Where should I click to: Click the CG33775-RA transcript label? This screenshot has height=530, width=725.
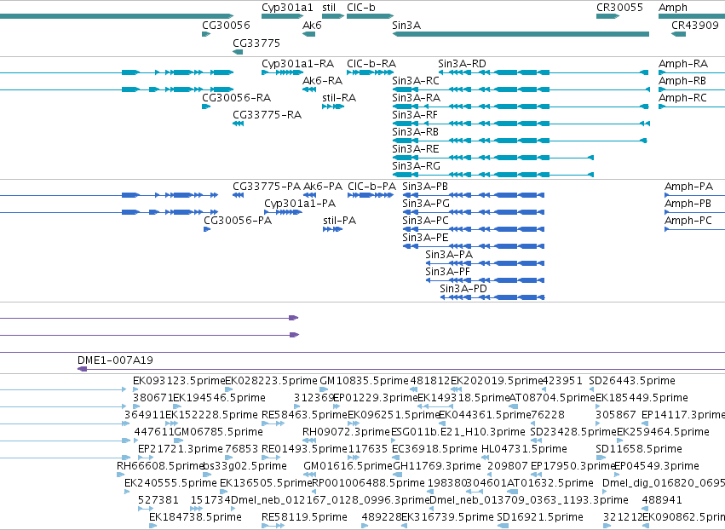click(267, 115)
